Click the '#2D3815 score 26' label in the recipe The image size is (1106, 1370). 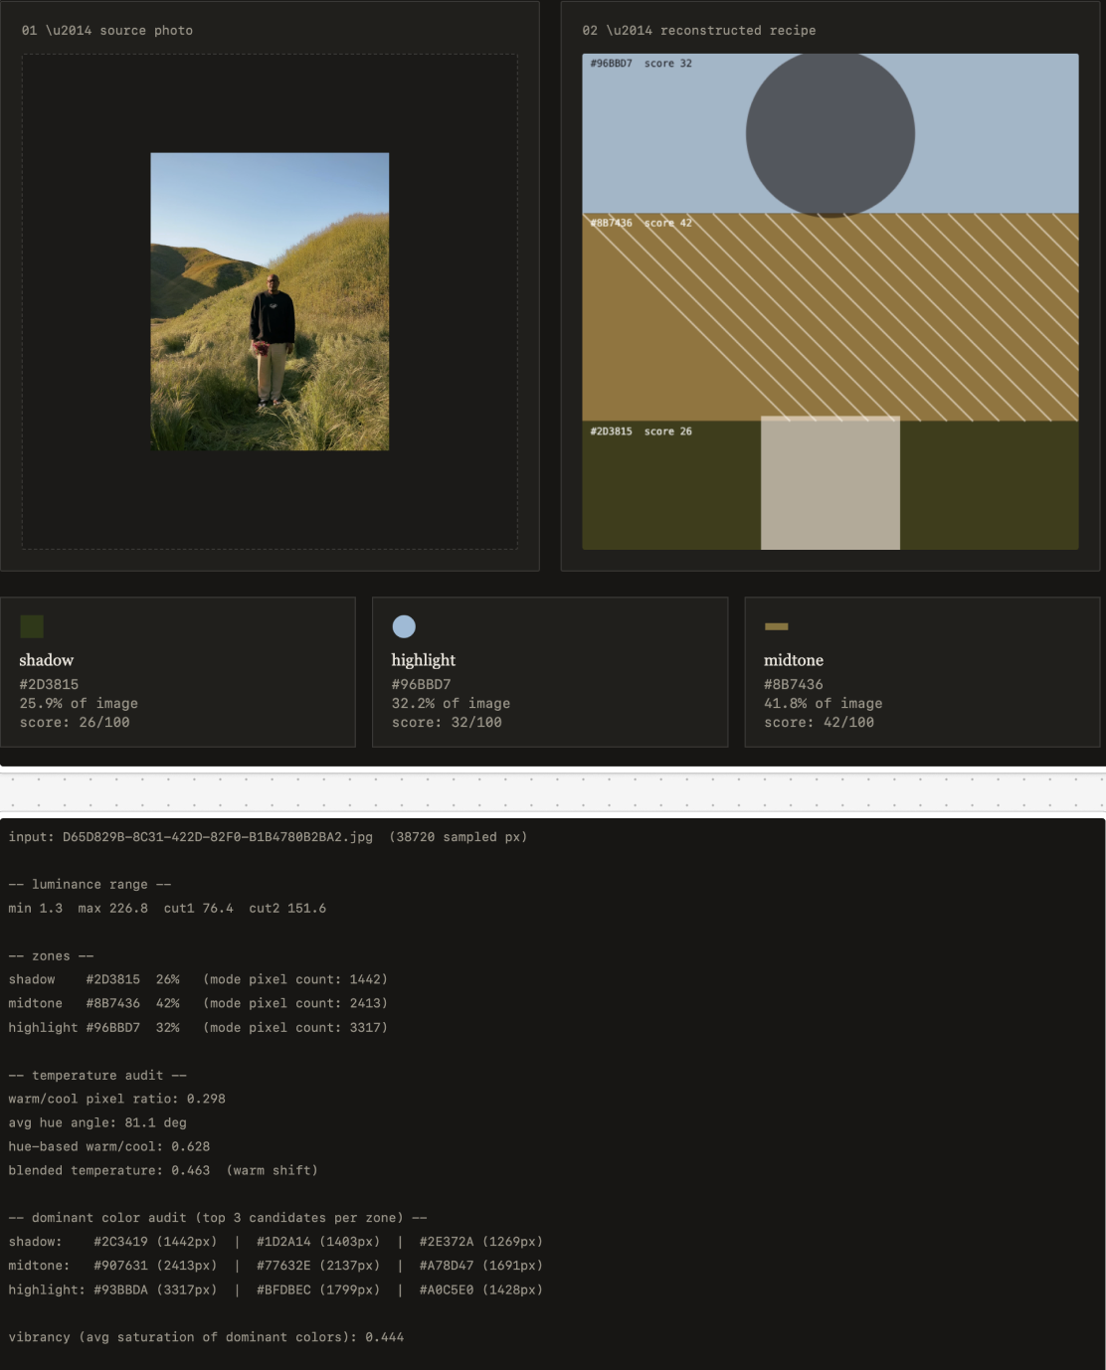point(642,431)
